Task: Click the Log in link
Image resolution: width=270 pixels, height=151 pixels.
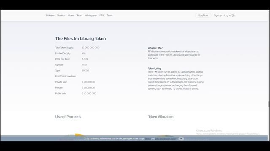Action: 227,16
